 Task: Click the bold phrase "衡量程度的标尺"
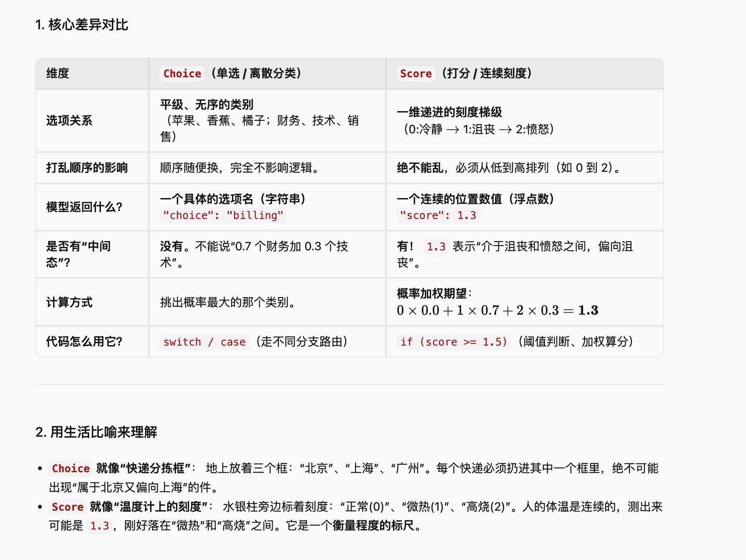(373, 525)
